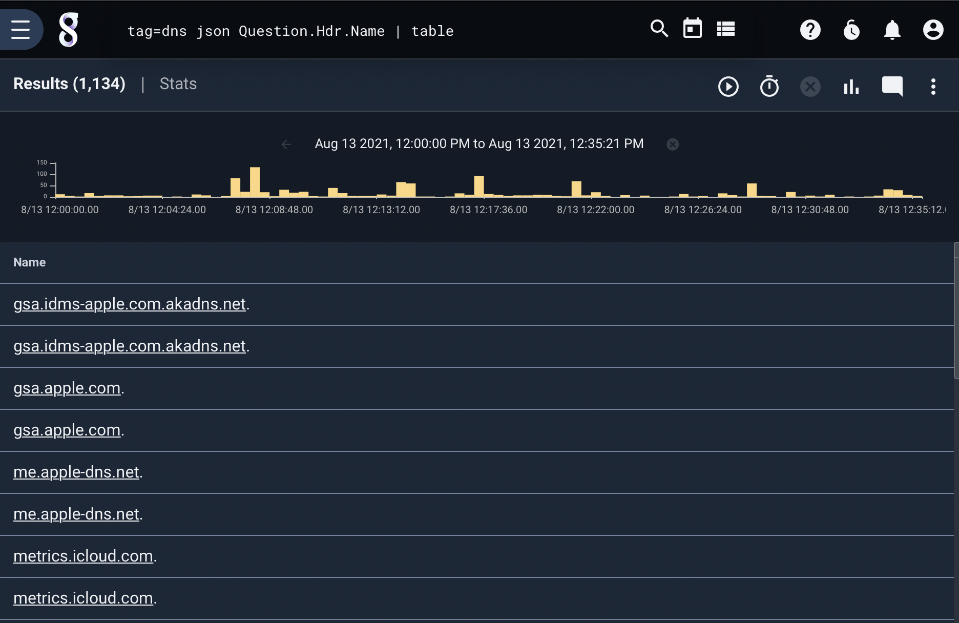Switch to the Stats tab
The image size is (959, 623).
click(x=178, y=84)
